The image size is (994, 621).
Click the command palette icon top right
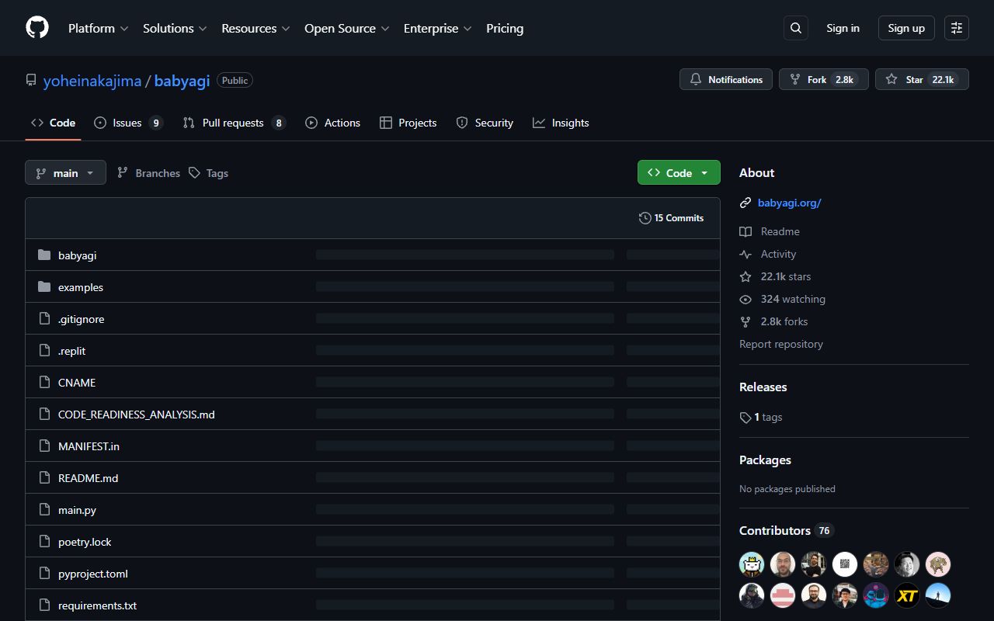(x=956, y=28)
